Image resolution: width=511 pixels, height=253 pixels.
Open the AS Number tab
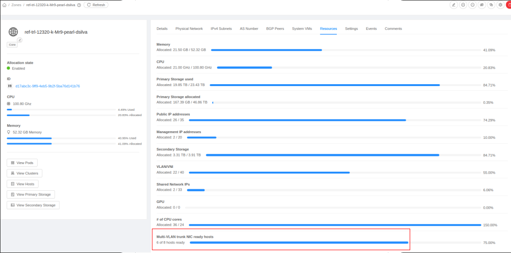coord(249,29)
